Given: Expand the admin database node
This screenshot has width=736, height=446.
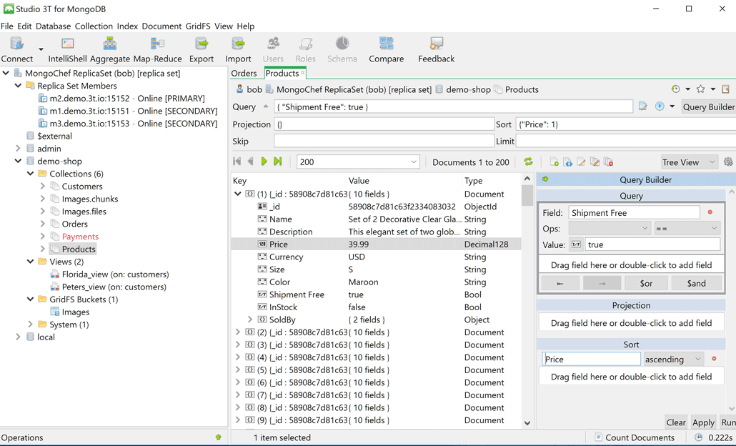Looking at the screenshot, I should (x=18, y=149).
